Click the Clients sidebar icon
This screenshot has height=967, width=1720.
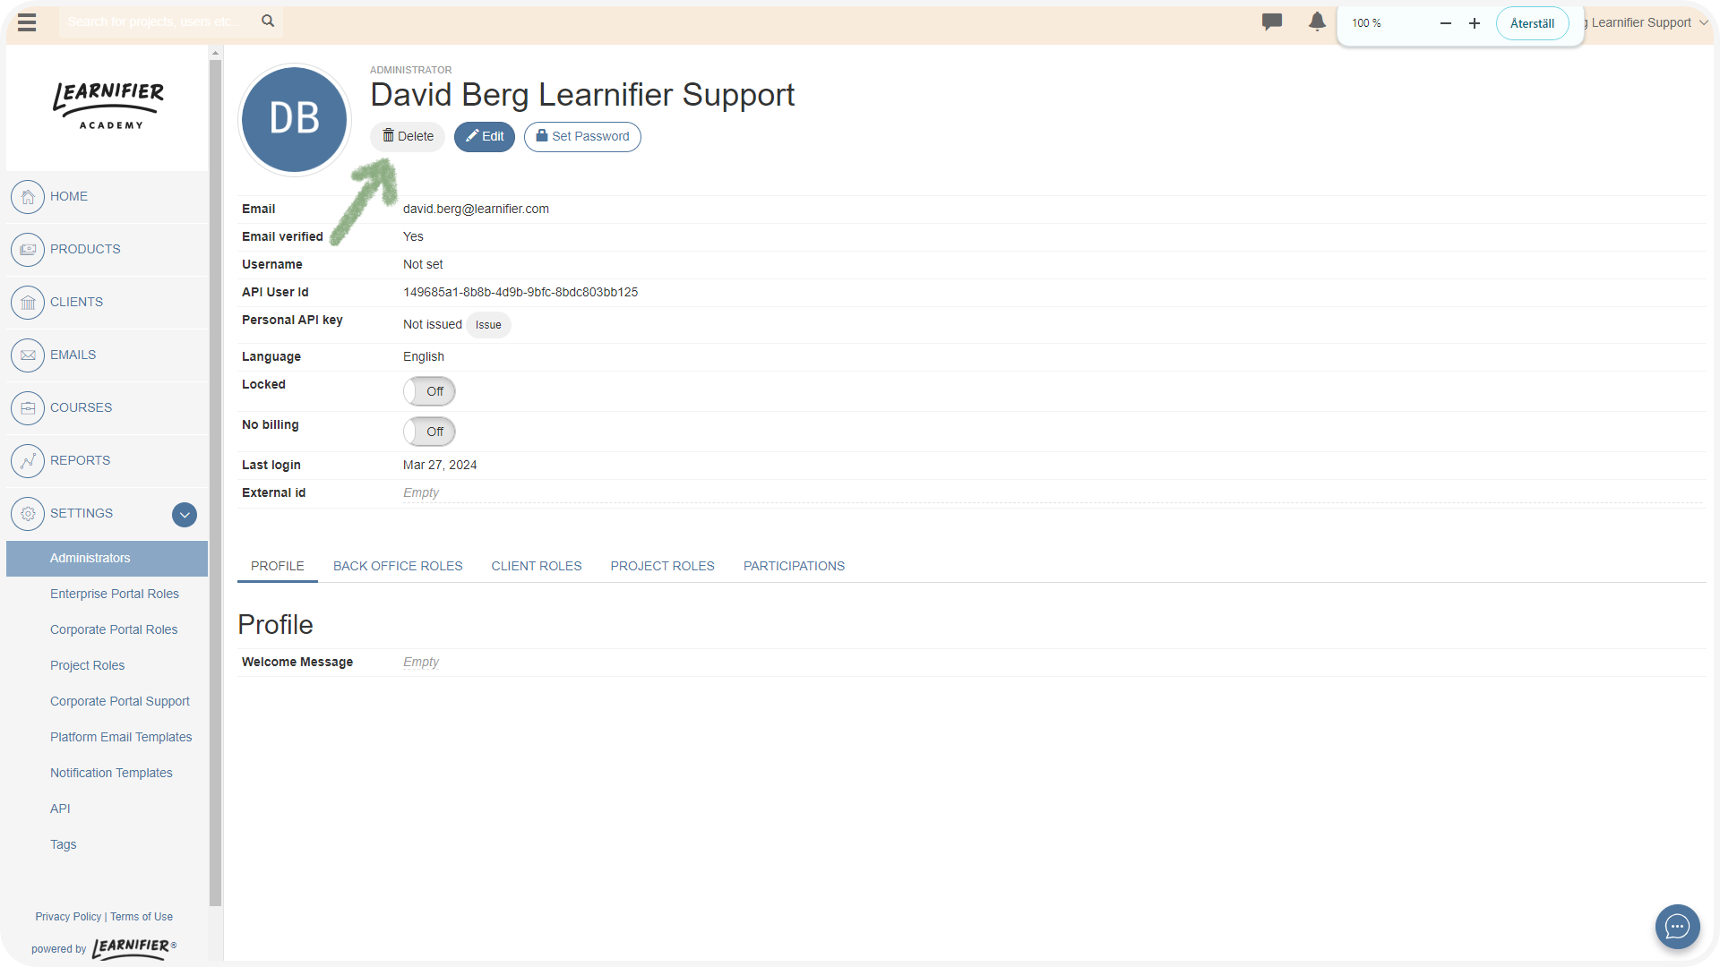pos(28,303)
